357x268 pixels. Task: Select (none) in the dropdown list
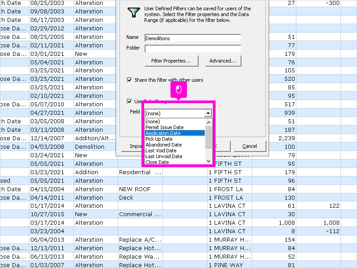pos(175,121)
